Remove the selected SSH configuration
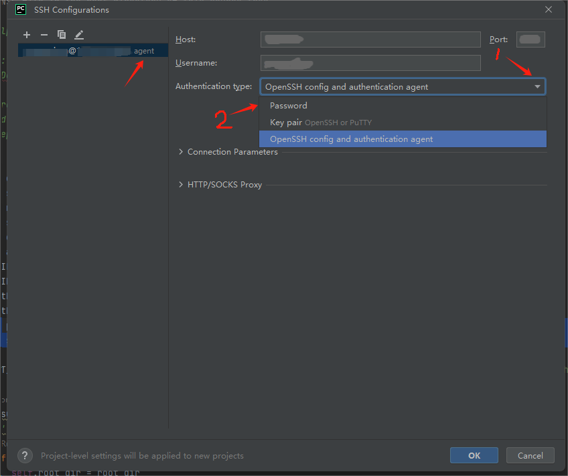Screen dimensions: 568x476 [44, 35]
